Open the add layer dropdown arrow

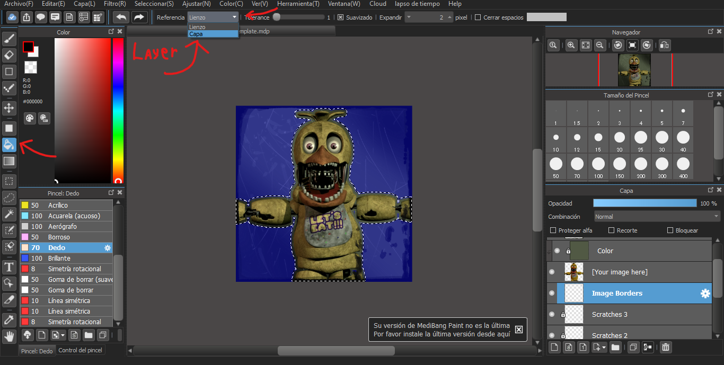604,348
